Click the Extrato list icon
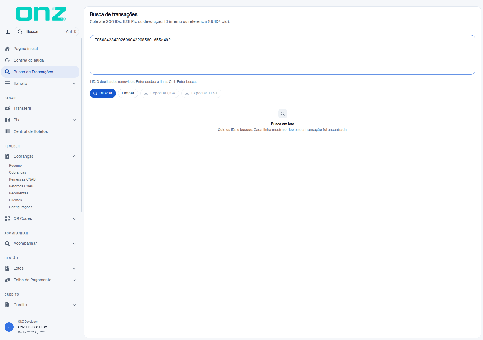 pos(7,83)
